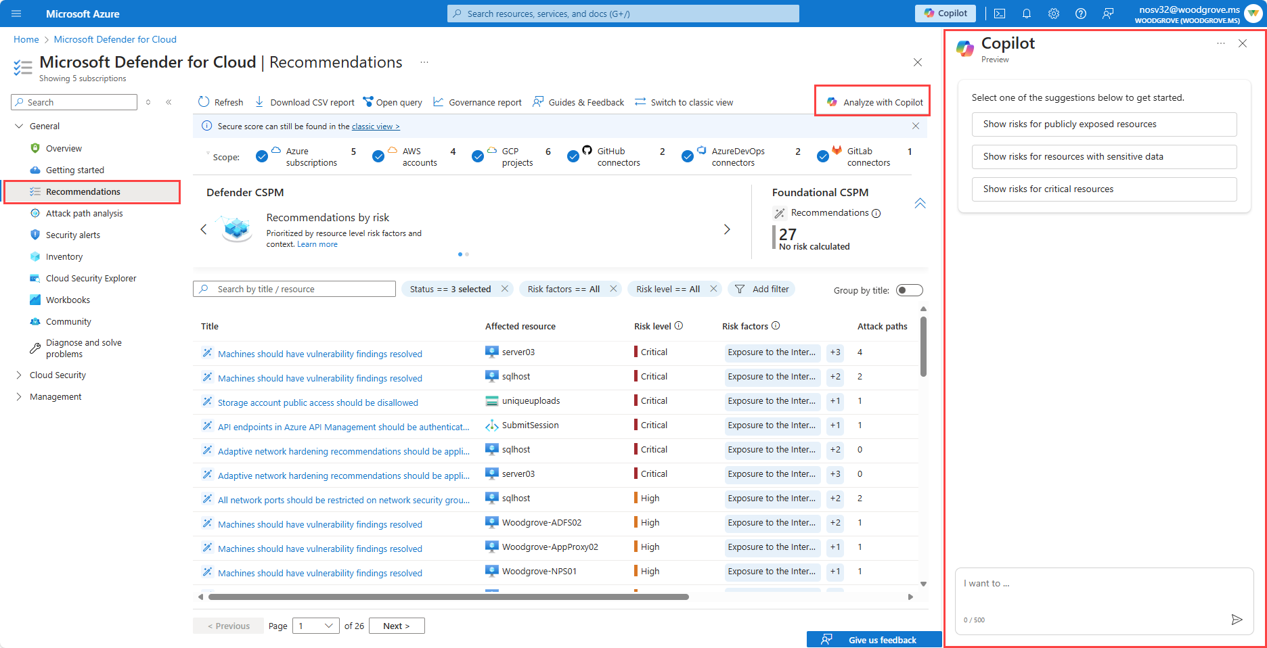Screen dimensions: 1267x648
Task: Remove the Status == 3 selected filter
Action: pos(505,289)
